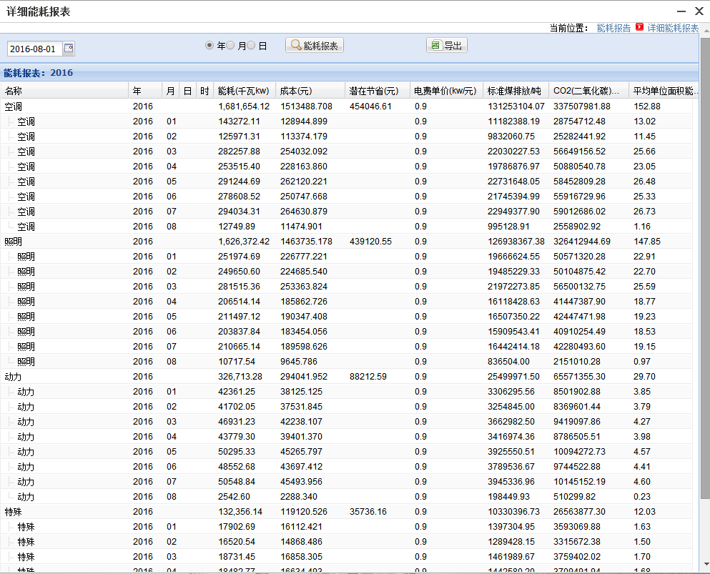Click the 名称 column header

point(64,91)
